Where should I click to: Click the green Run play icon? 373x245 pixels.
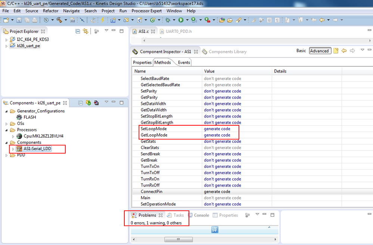181,20
